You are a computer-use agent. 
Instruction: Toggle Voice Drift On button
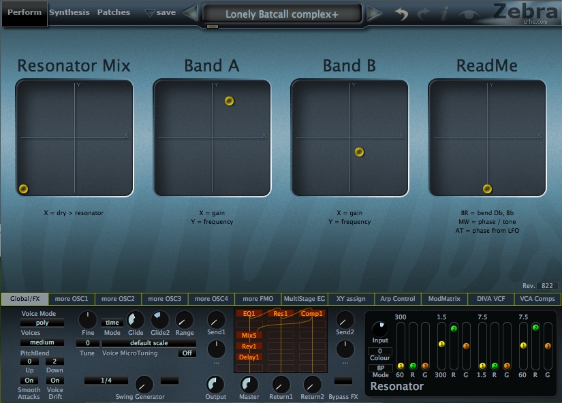pyautogui.click(x=54, y=381)
